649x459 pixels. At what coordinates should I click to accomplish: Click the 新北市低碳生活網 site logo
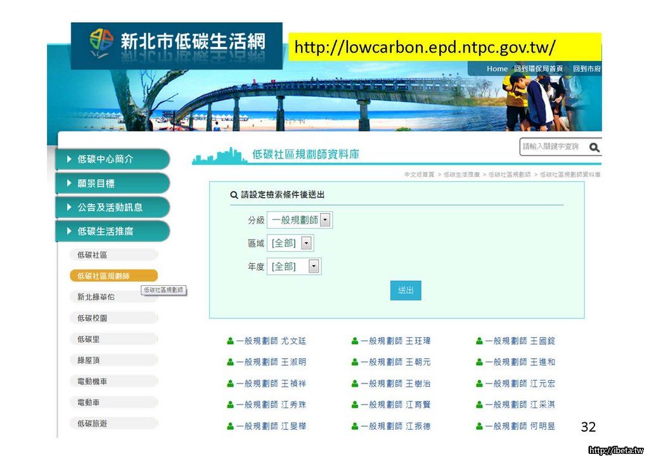pyautogui.click(x=177, y=44)
